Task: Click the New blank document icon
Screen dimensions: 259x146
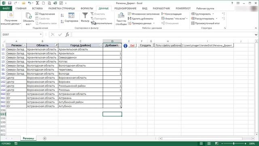Action: coord(43,3)
